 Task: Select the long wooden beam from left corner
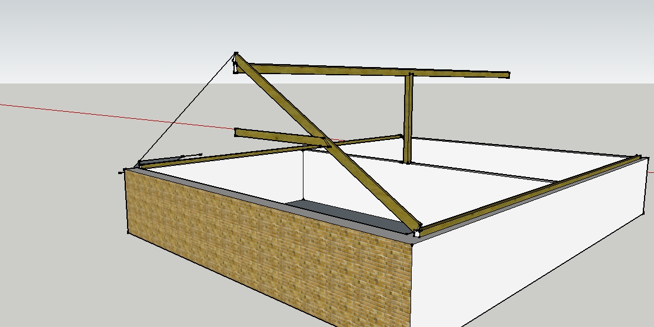[x=271, y=152]
